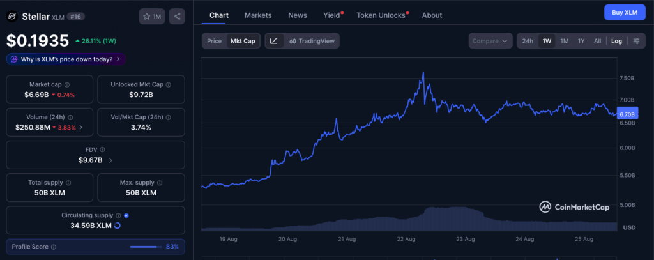Click the 7.50B label on the chart axis
The width and height of the screenshot is (654, 260).
pos(627,78)
